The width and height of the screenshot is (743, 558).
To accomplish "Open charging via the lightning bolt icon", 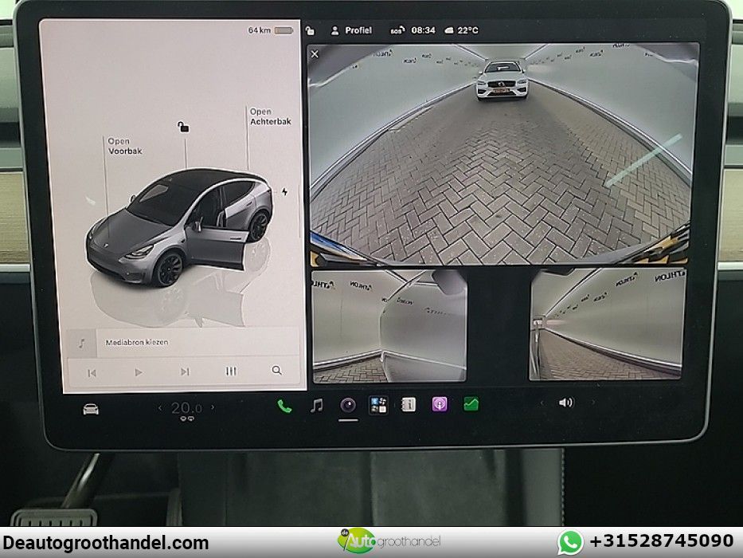I will point(284,191).
